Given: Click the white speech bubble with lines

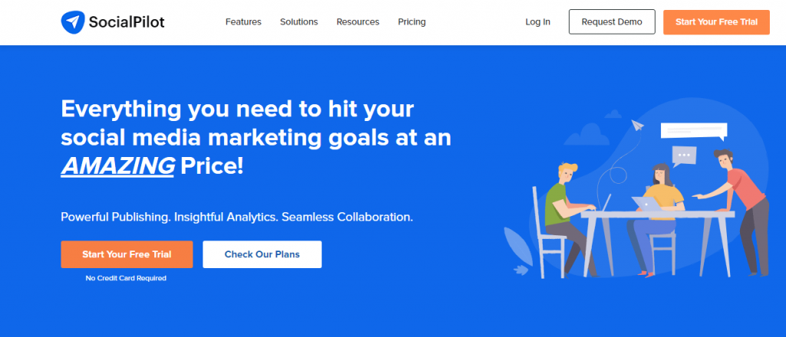Looking at the screenshot, I should [x=694, y=132].
